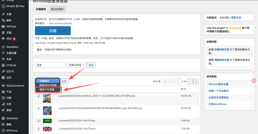Viewport: 258px width, 134px height.
Task: Click the 页面 pages icon
Action: tap(3, 33)
